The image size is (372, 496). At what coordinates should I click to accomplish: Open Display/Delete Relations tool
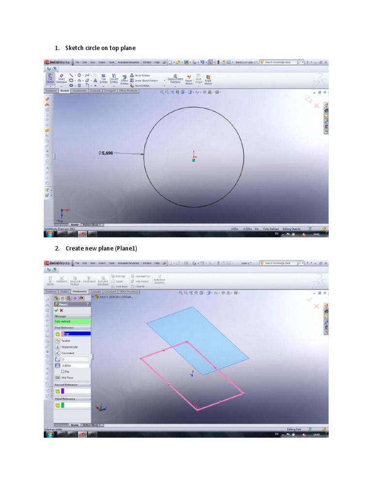[x=175, y=79]
